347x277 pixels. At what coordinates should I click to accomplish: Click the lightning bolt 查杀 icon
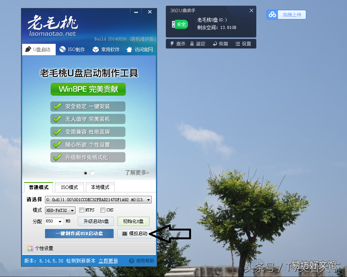click(172, 43)
